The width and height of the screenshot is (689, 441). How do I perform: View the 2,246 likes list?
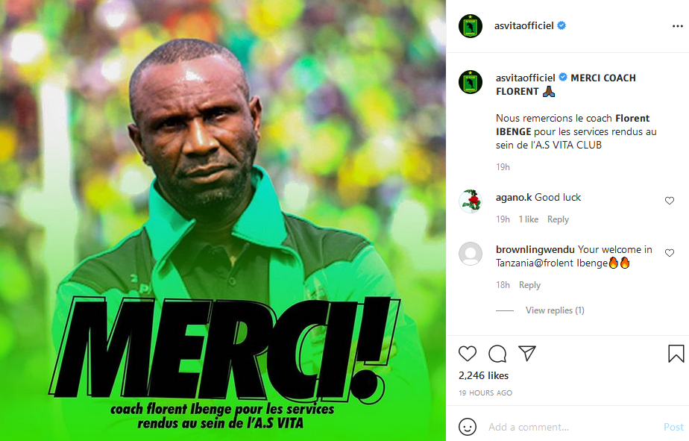483,375
